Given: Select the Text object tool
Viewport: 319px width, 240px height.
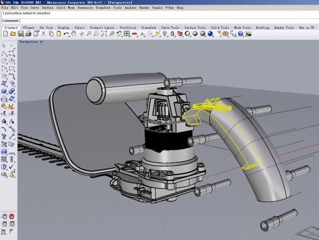Looking at the screenshot, I should tap(4, 137).
